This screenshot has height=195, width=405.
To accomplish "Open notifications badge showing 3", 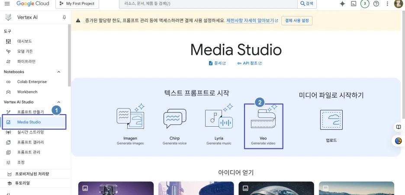I will pyautogui.click(x=365, y=3).
